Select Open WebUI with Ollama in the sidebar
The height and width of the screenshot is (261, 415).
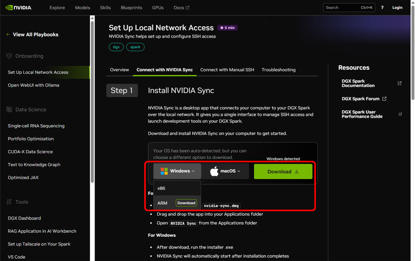(33, 85)
